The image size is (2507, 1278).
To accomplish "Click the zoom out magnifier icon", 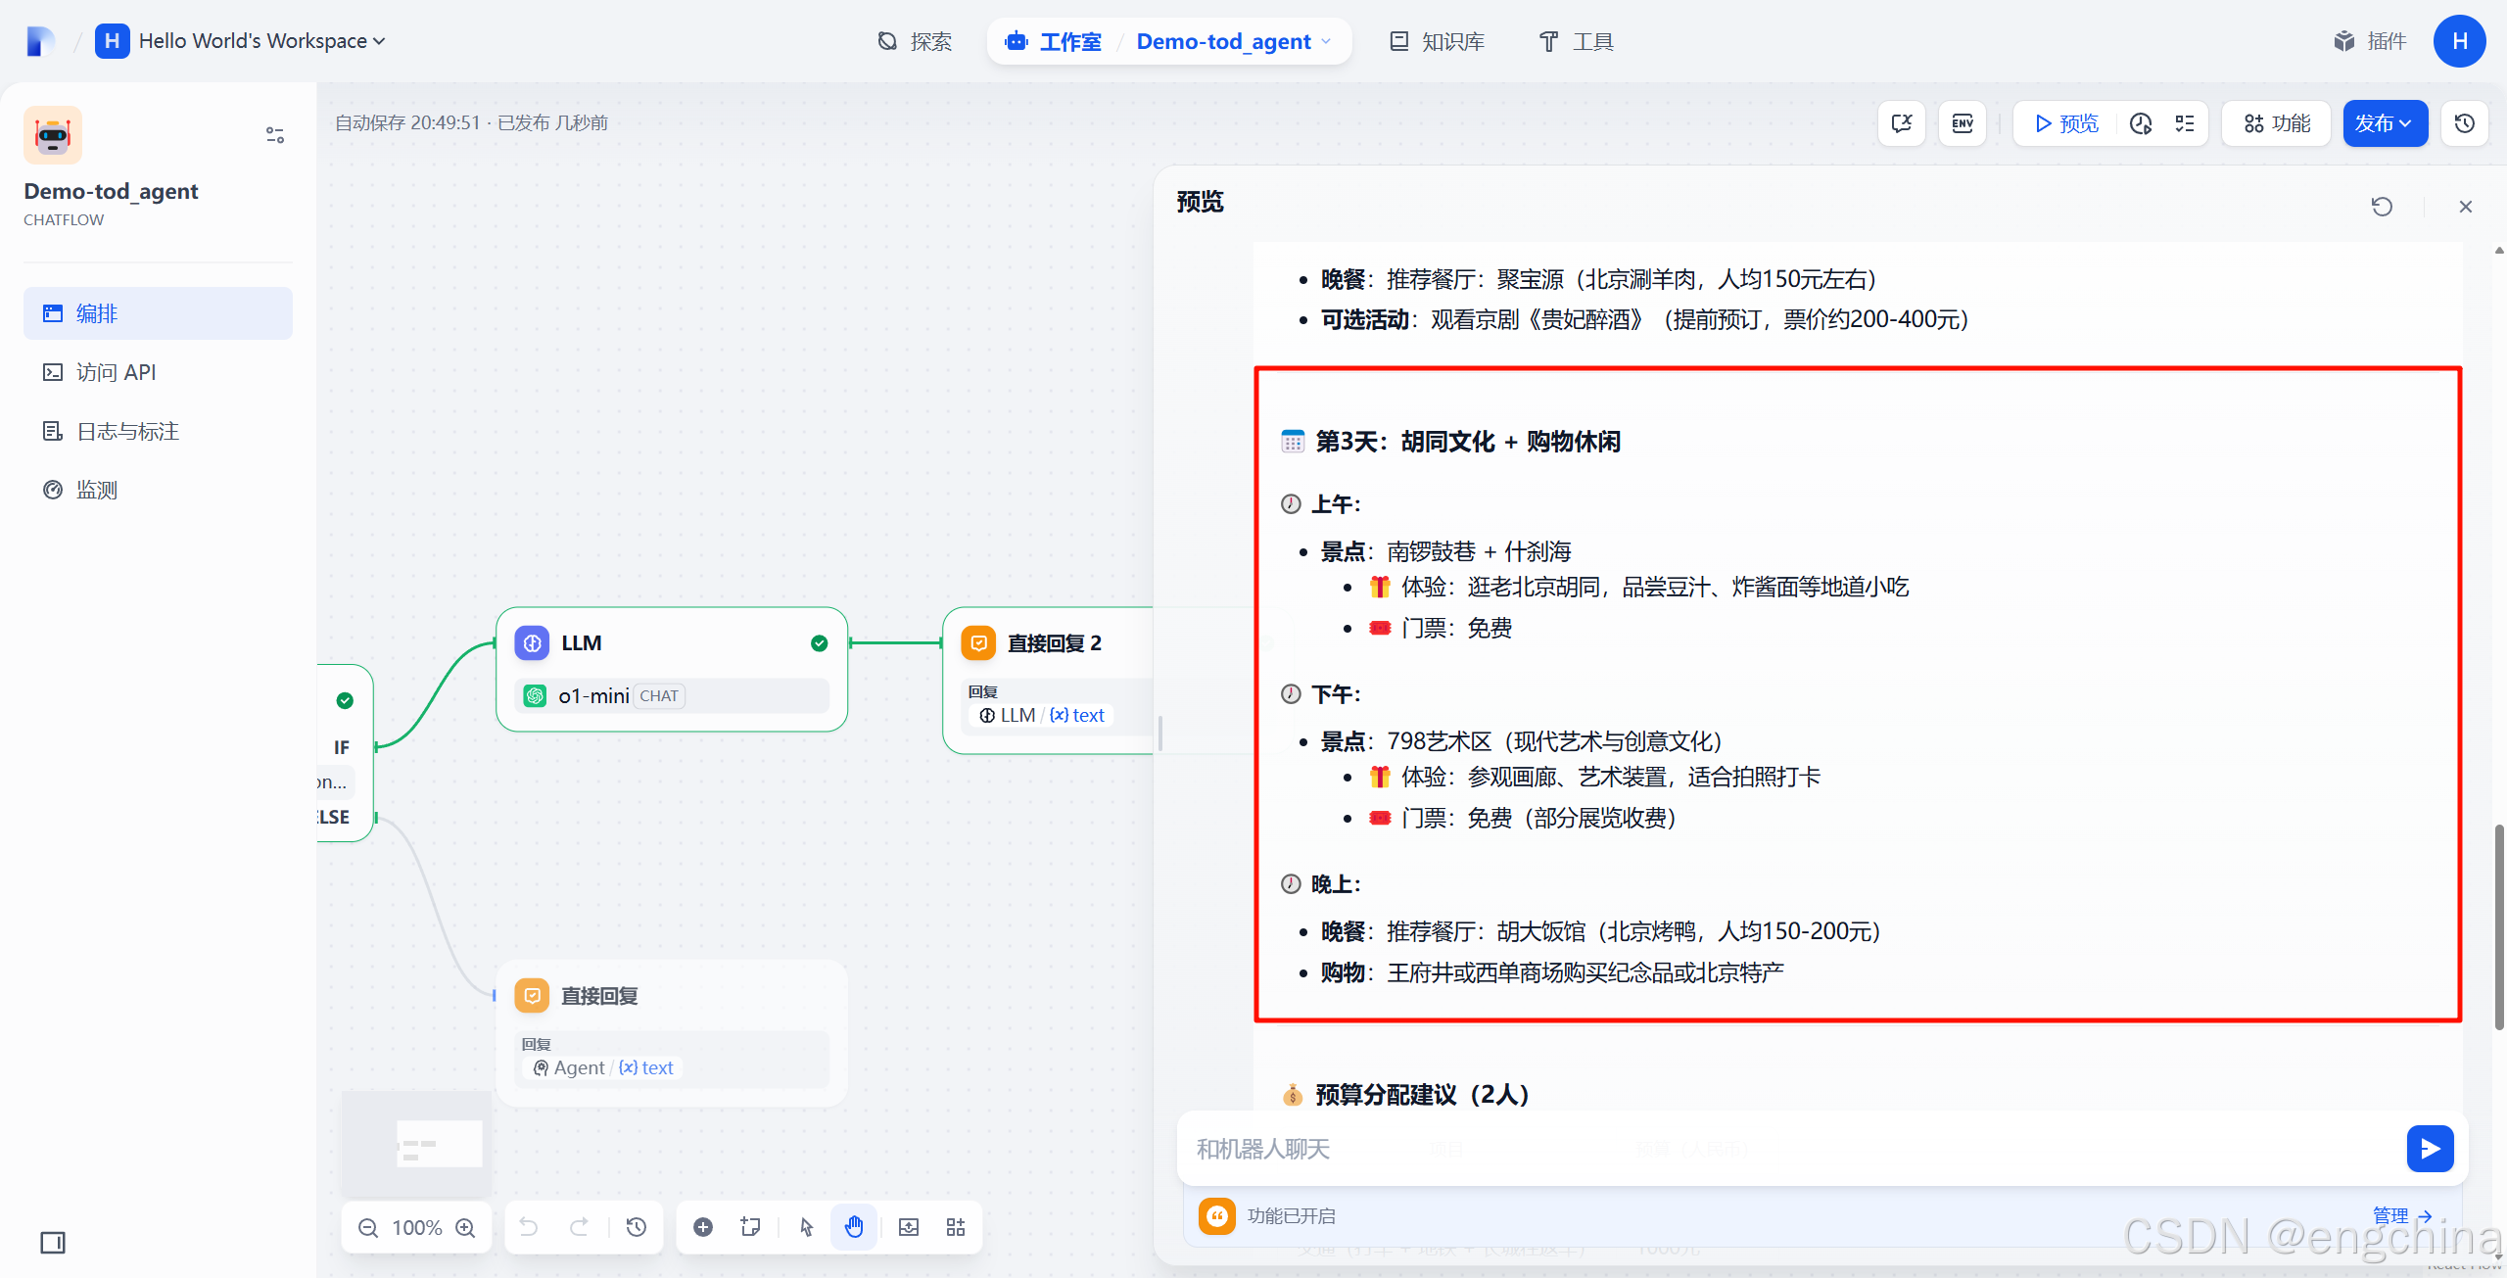I will coord(368,1228).
